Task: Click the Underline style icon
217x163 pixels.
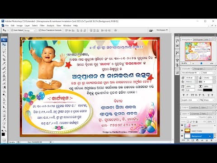Action: click(208, 95)
